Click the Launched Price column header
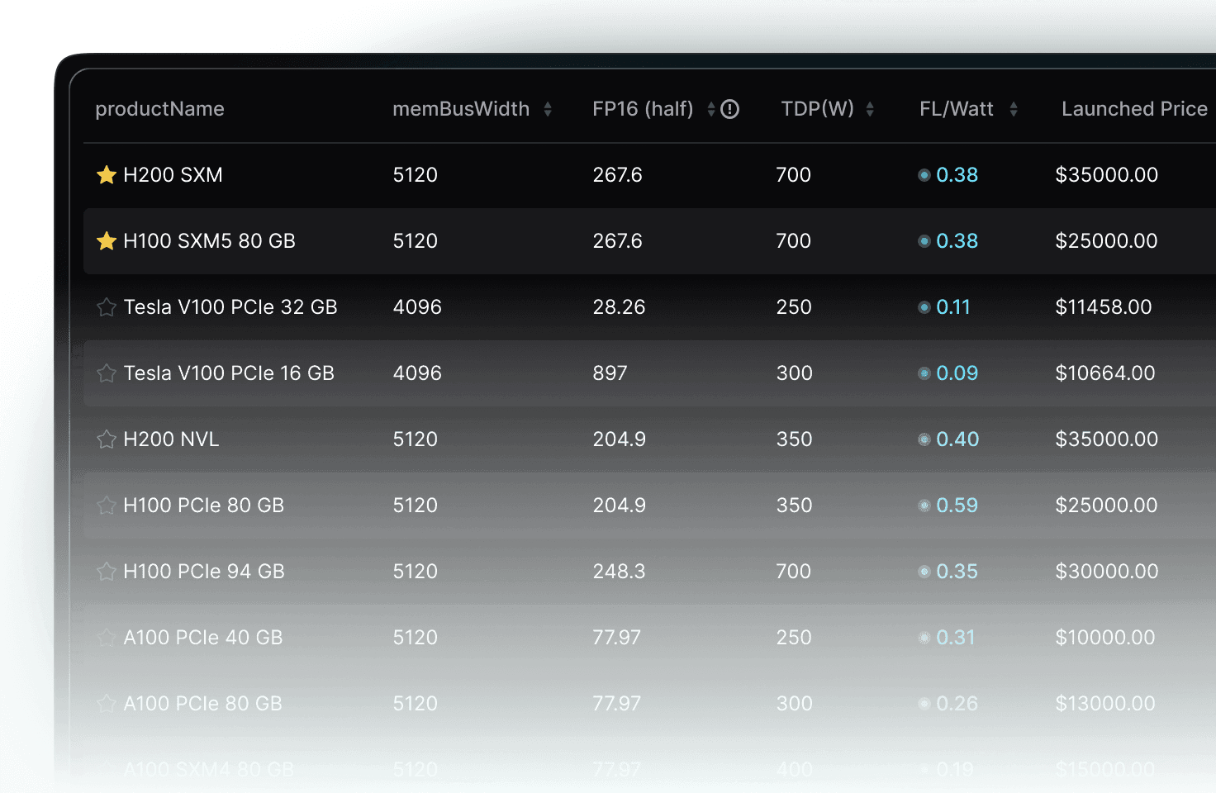 tap(1134, 109)
